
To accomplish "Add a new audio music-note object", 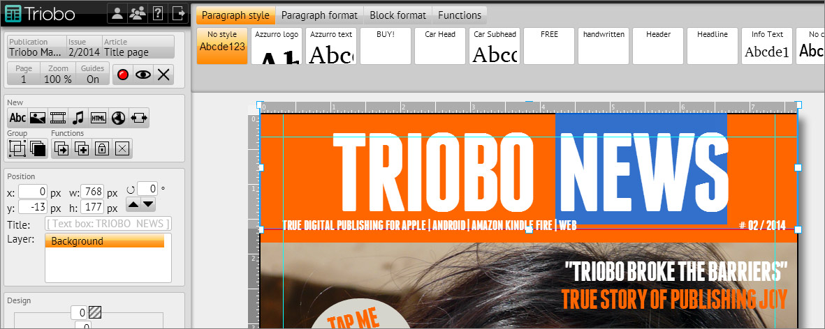I will click(78, 118).
